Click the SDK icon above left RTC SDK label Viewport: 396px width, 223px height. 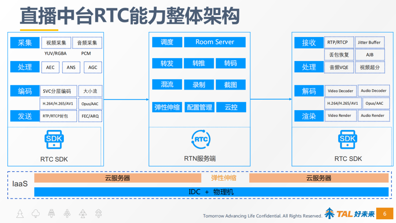click(x=54, y=140)
